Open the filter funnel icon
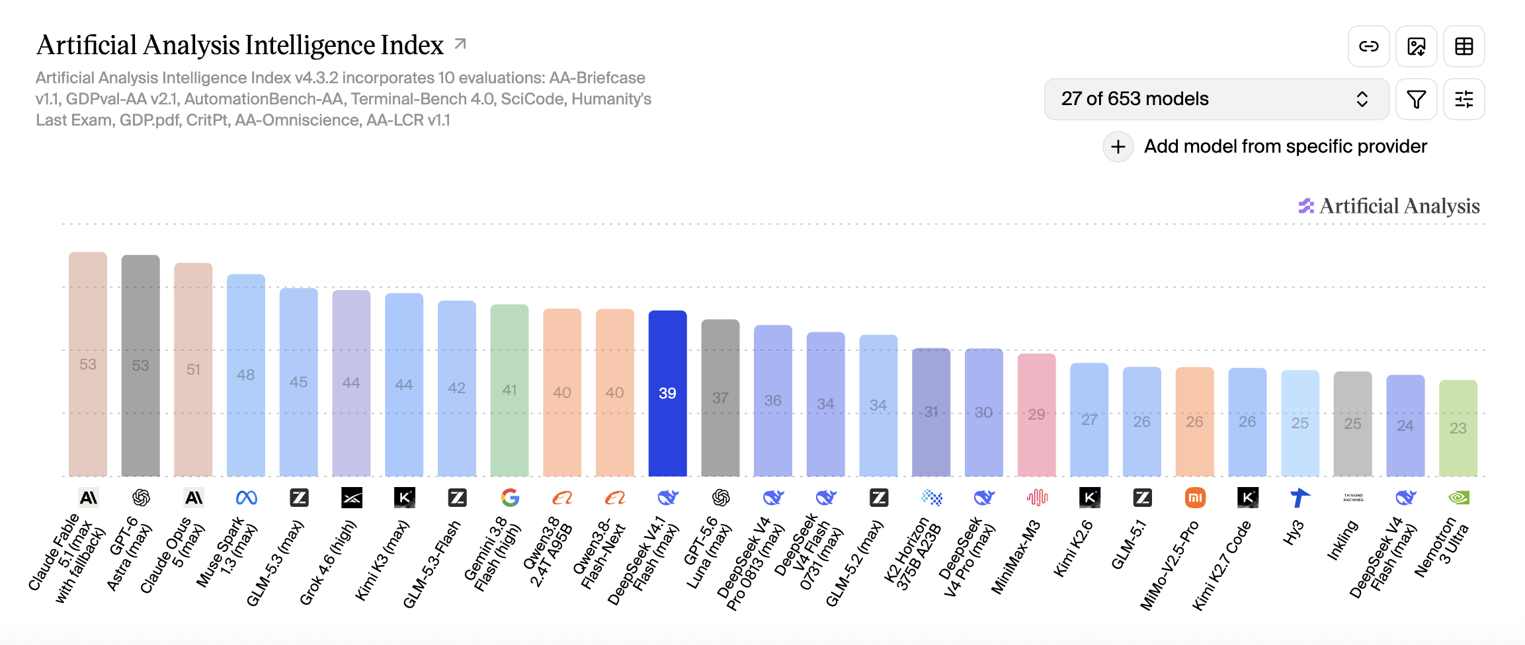This screenshot has height=645, width=1525. 1416,99
